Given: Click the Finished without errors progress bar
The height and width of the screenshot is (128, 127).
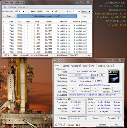Looking at the screenshot, I should pos(47,16).
